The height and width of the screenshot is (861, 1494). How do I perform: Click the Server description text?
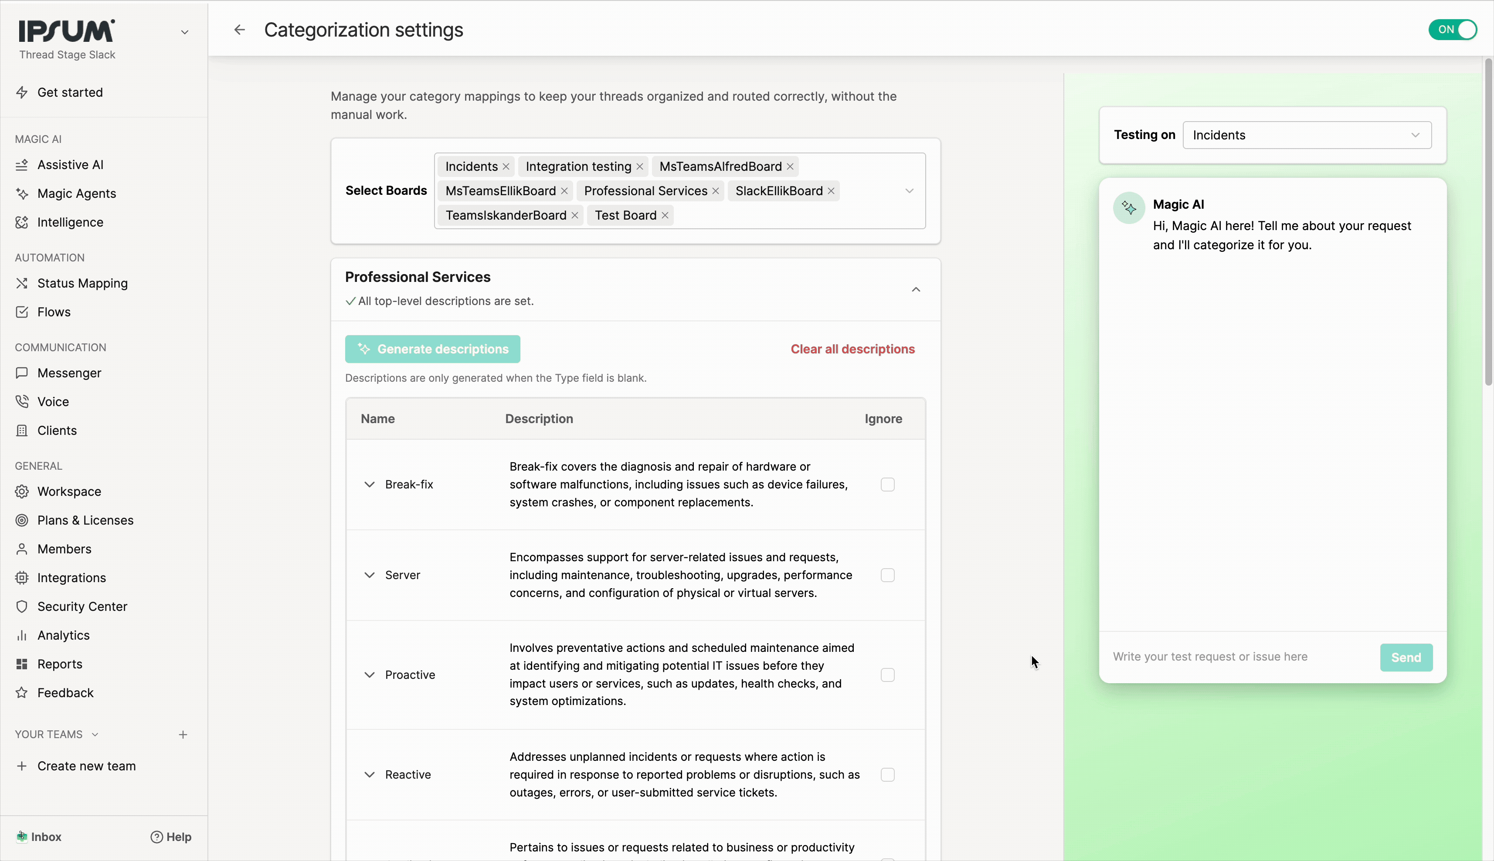(x=681, y=575)
